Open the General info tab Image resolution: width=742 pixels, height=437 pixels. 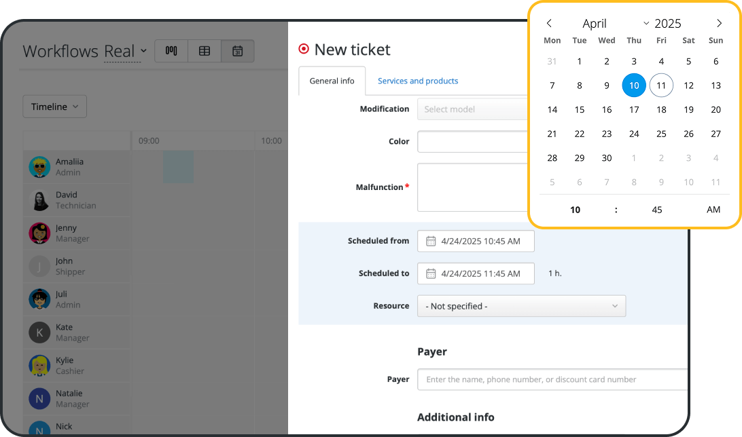coord(332,80)
